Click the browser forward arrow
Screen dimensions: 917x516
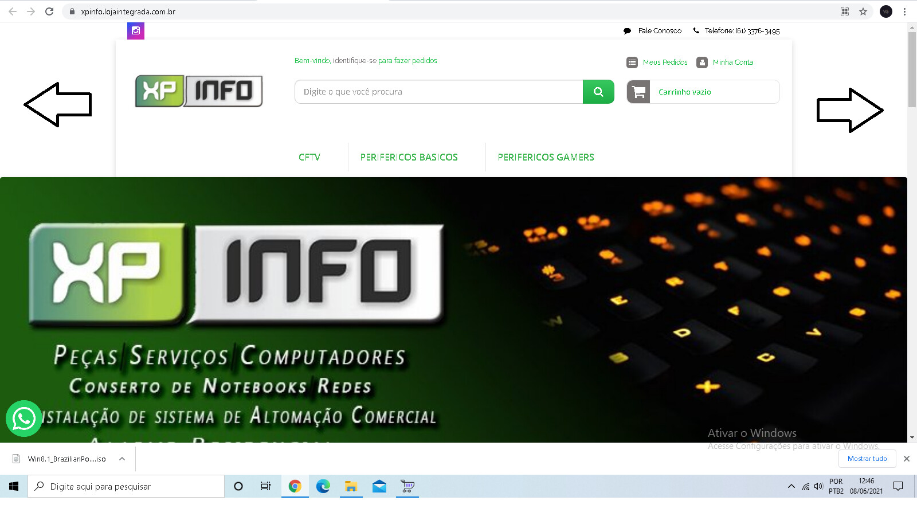pos(31,11)
